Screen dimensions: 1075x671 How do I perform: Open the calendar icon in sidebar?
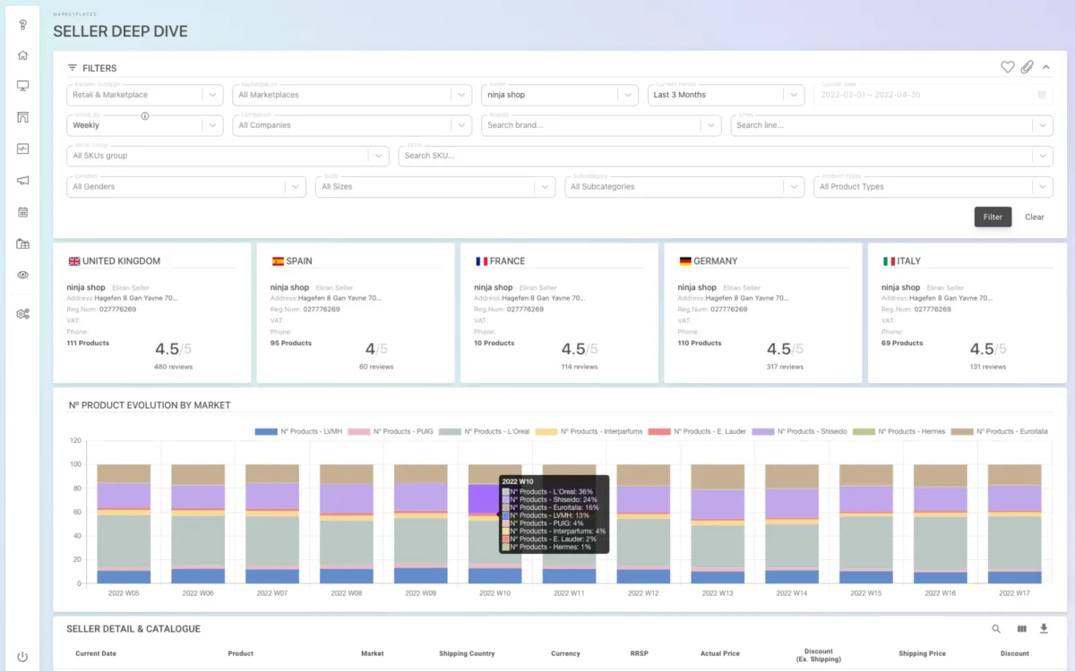22,212
